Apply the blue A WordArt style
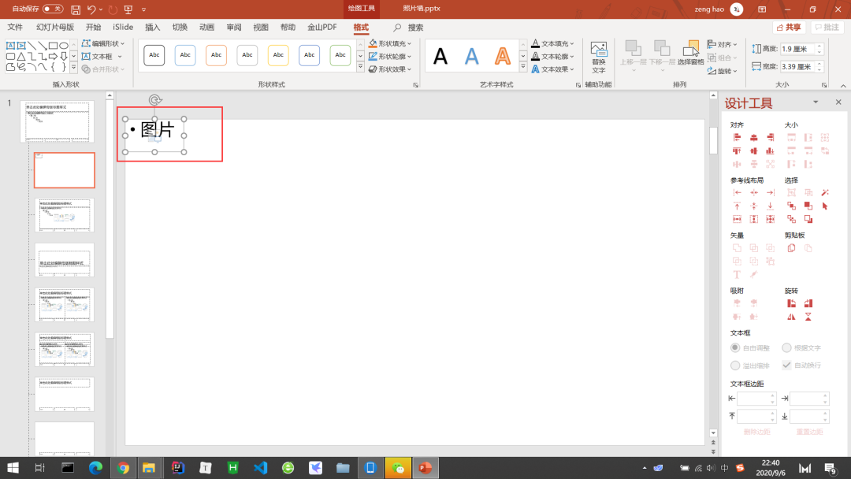This screenshot has height=479, width=851. click(471, 56)
